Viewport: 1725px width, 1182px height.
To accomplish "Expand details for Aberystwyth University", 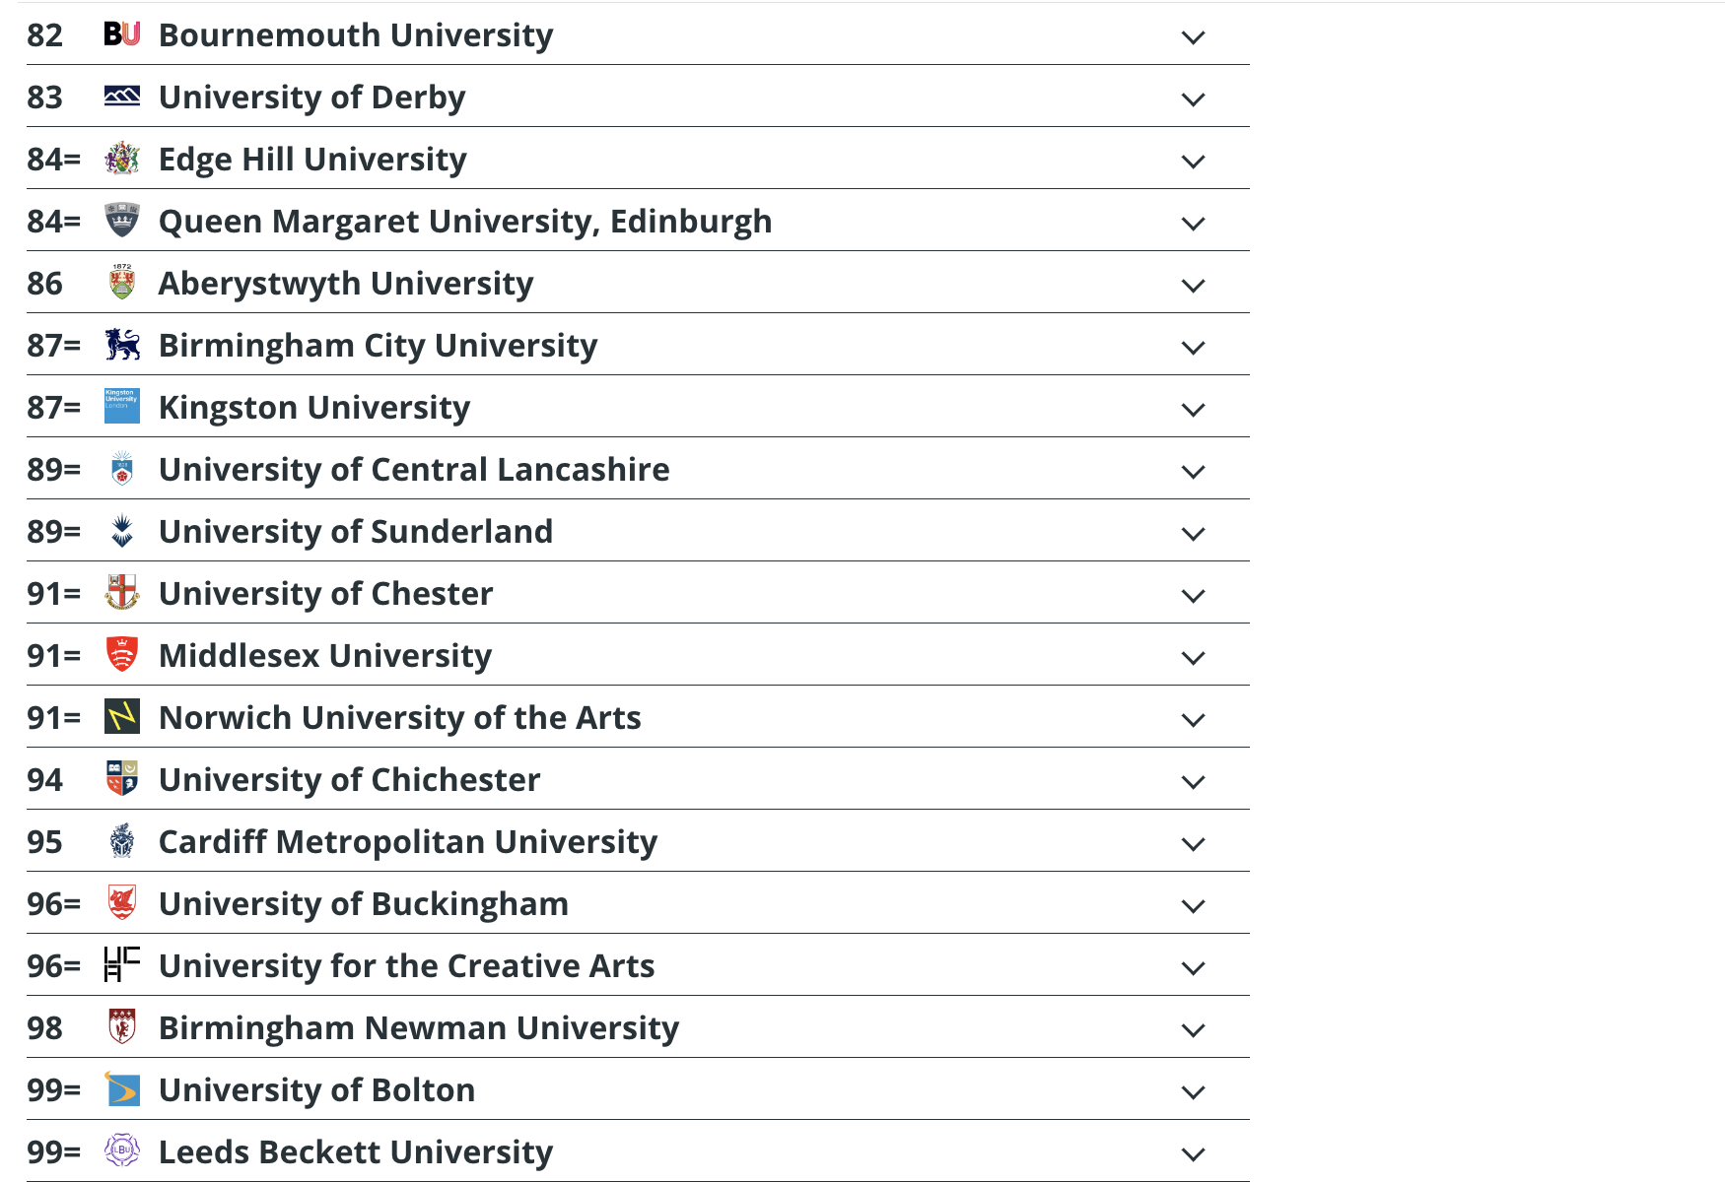I will [x=1193, y=285].
